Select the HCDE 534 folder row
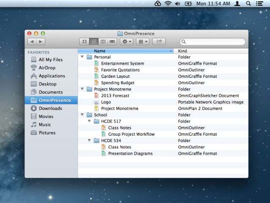270x203 pixels. point(163,141)
